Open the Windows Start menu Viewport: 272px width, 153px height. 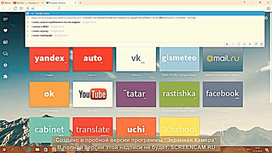(x=4, y=150)
